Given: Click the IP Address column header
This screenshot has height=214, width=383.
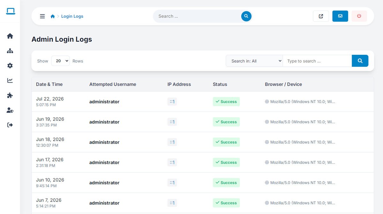Looking at the screenshot, I should pos(179,84).
